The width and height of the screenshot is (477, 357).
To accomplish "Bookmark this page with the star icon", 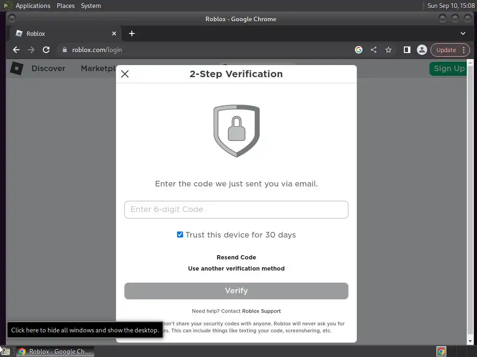I will point(388,50).
